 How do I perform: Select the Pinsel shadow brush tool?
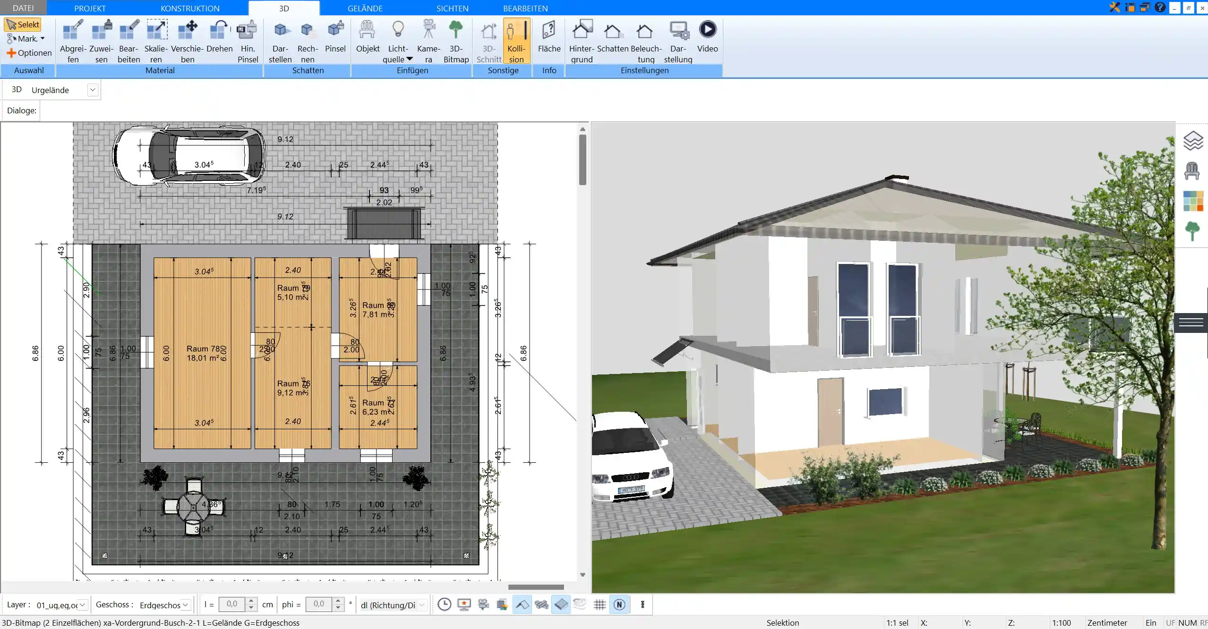pos(335,37)
